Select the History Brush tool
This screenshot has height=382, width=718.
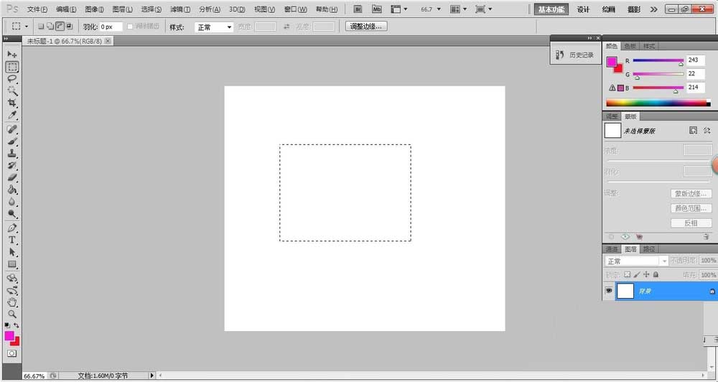pyautogui.click(x=12, y=165)
